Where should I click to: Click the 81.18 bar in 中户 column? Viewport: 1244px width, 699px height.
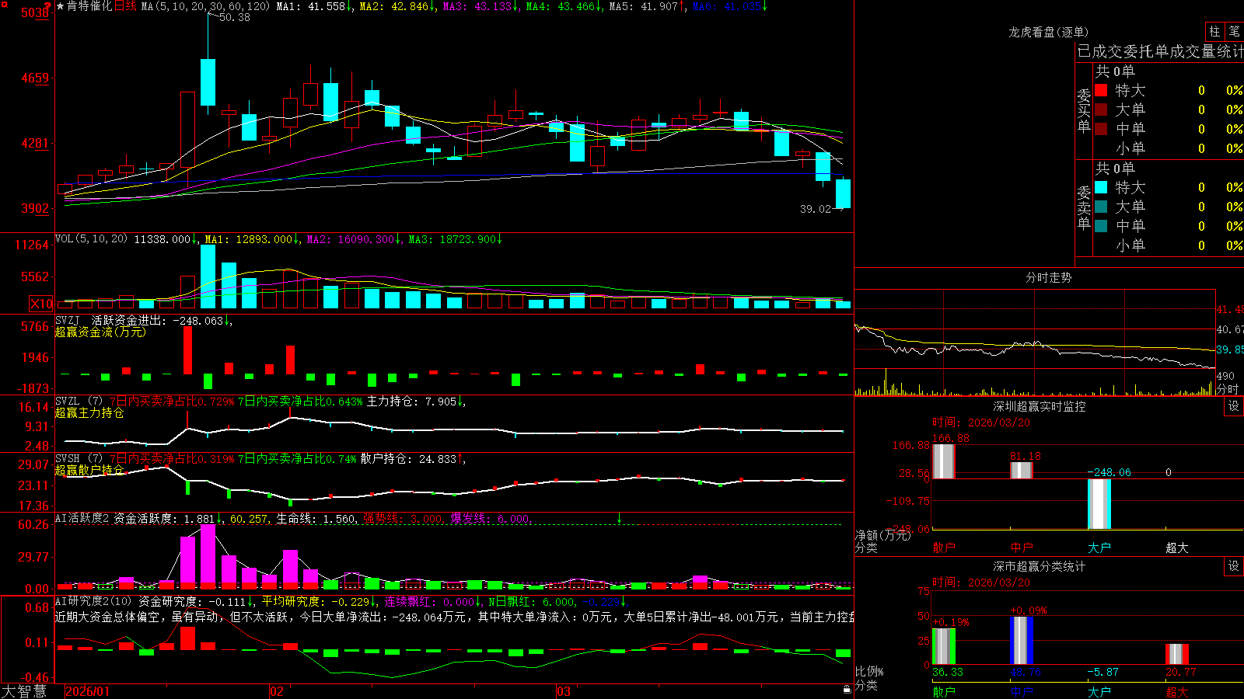pyautogui.click(x=1022, y=470)
